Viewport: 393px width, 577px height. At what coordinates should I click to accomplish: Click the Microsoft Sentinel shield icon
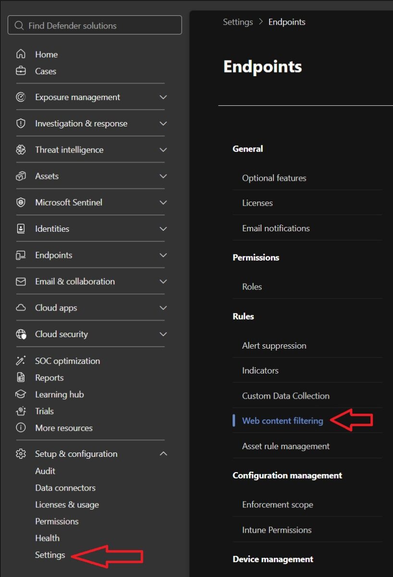21,202
